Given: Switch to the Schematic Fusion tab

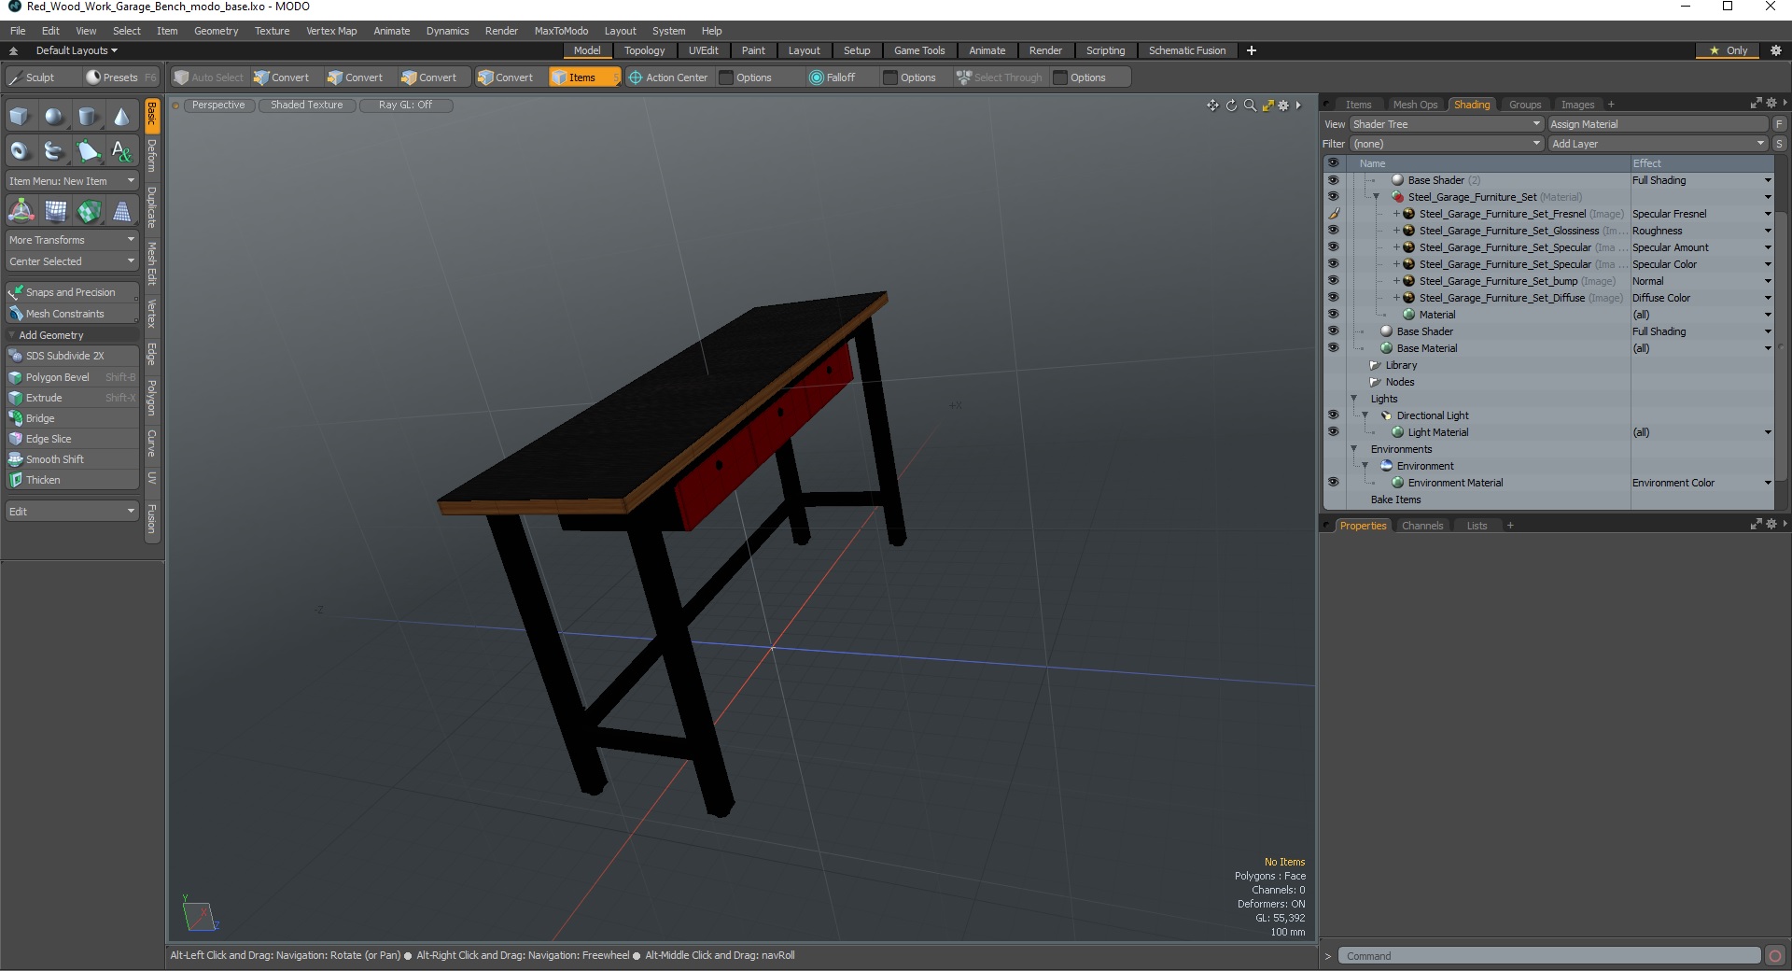Looking at the screenshot, I should point(1187,50).
